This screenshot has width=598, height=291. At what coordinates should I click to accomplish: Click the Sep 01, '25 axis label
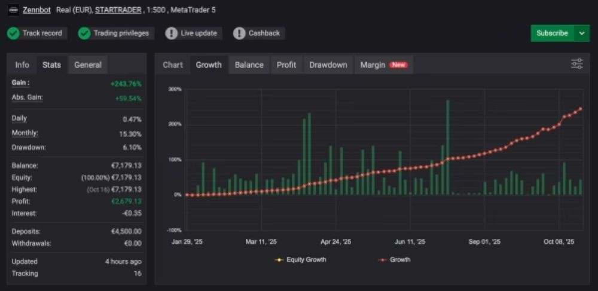click(484, 242)
